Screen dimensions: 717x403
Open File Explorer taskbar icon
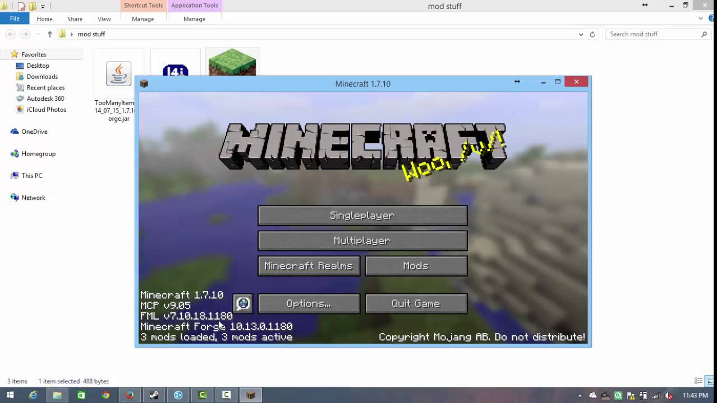pos(57,395)
